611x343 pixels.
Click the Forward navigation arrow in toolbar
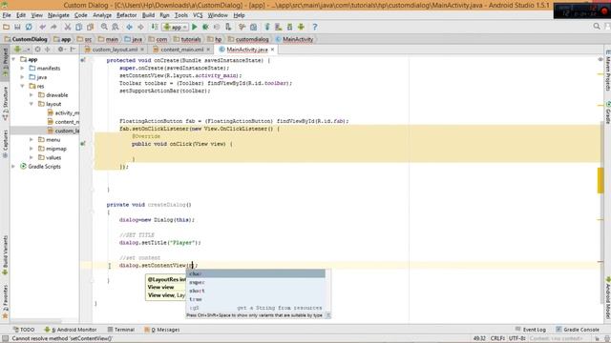coord(140,27)
